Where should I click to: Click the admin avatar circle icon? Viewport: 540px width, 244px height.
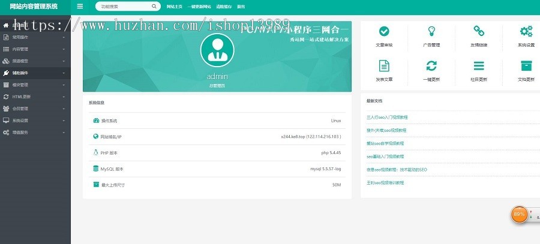(x=217, y=50)
